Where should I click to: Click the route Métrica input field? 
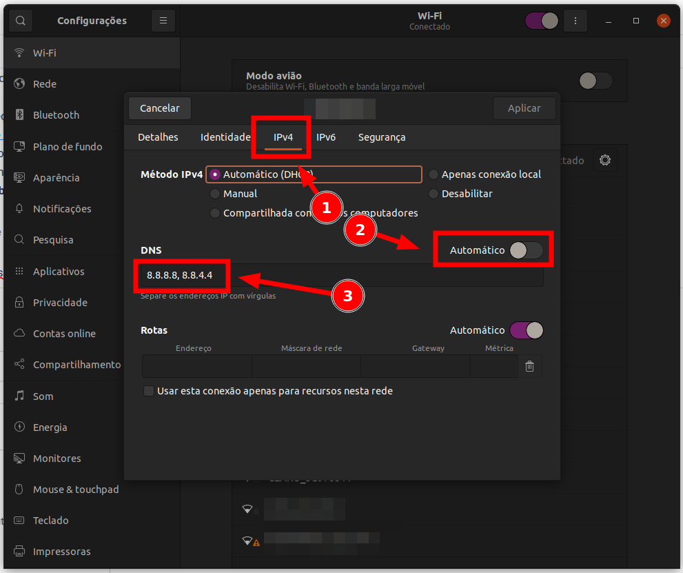[x=494, y=366]
